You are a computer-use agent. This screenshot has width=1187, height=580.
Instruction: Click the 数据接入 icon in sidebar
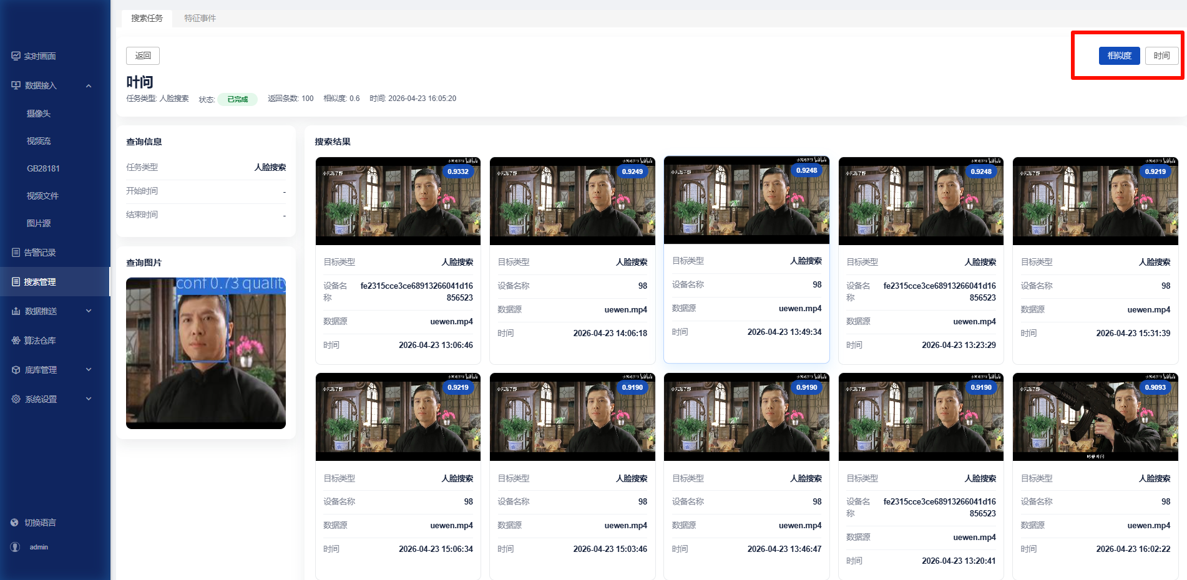tap(16, 85)
